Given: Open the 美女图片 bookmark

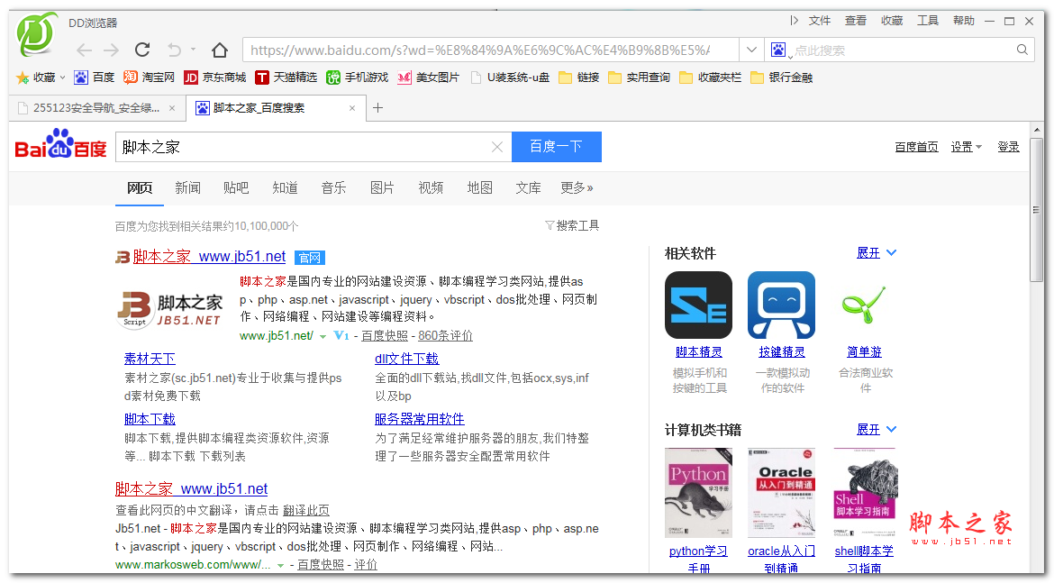Looking at the screenshot, I should coord(428,77).
